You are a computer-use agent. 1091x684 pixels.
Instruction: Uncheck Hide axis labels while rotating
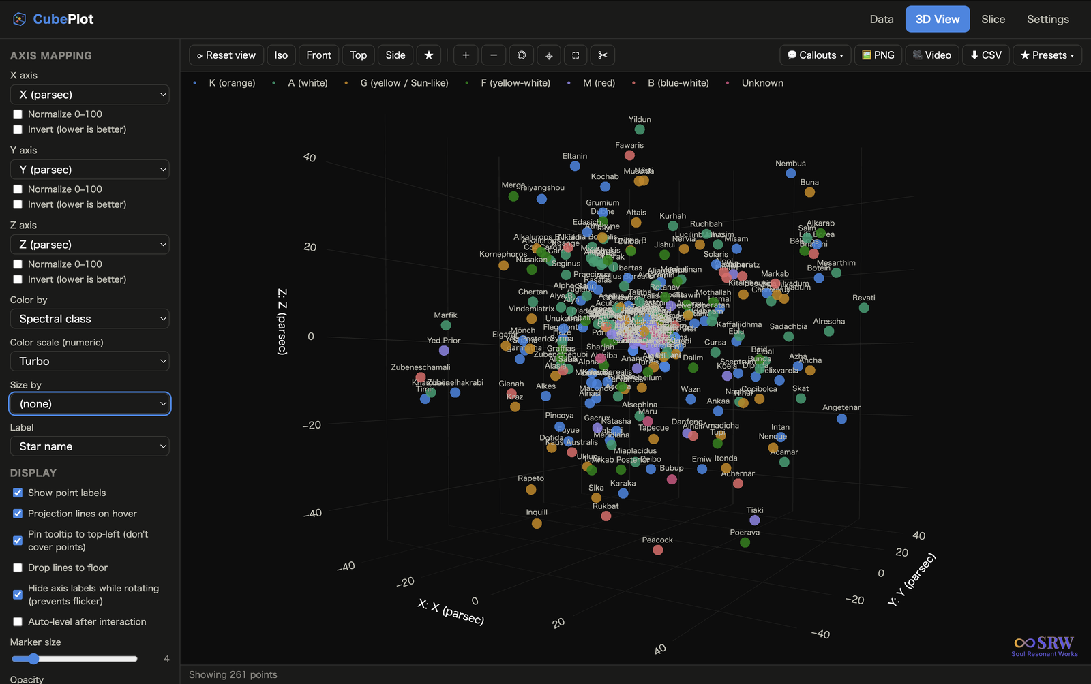point(18,594)
